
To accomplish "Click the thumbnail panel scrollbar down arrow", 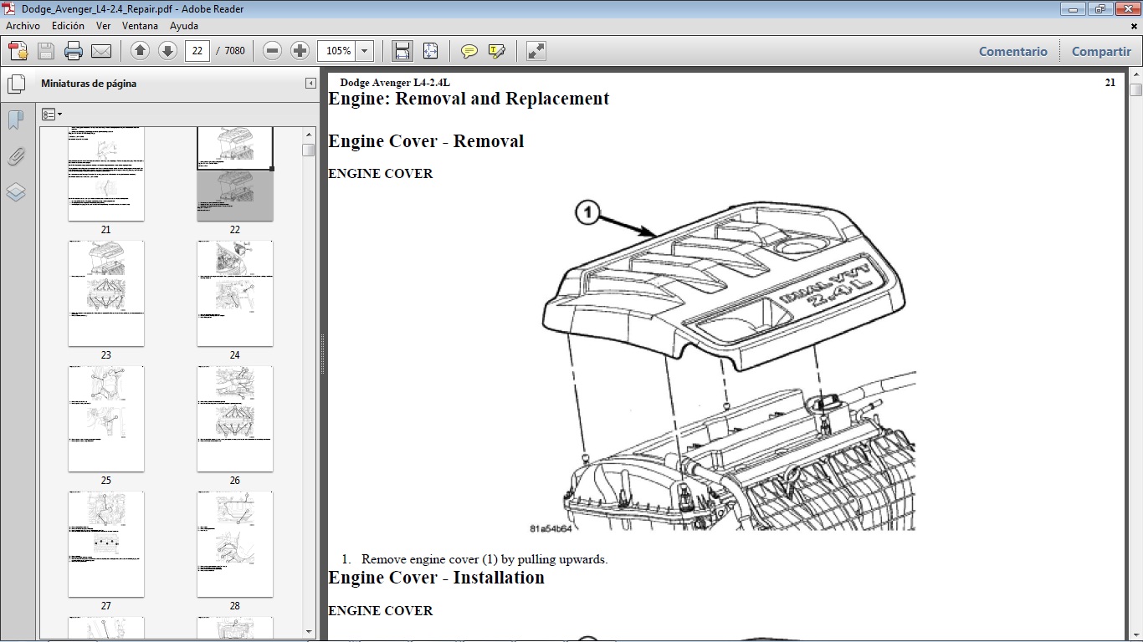I will coord(309,631).
